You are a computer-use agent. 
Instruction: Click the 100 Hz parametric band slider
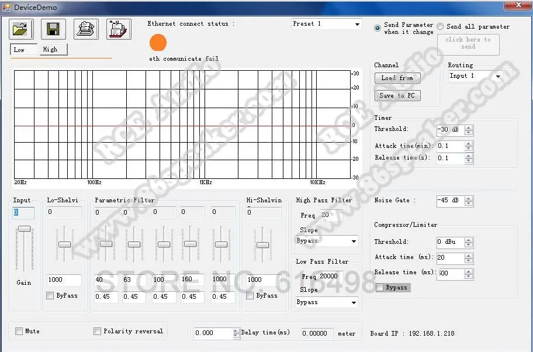[x=164, y=244]
